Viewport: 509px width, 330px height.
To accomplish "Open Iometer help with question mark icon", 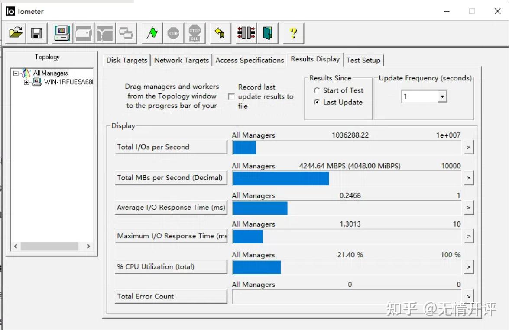I will 294,33.
